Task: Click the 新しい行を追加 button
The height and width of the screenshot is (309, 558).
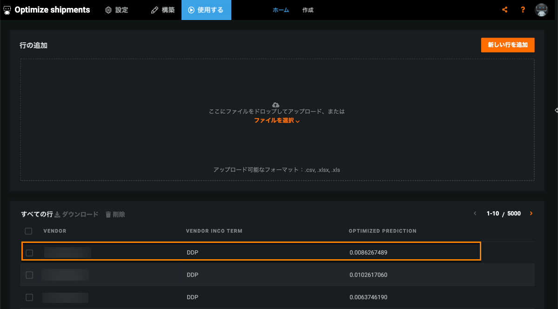Action: pyautogui.click(x=507, y=45)
